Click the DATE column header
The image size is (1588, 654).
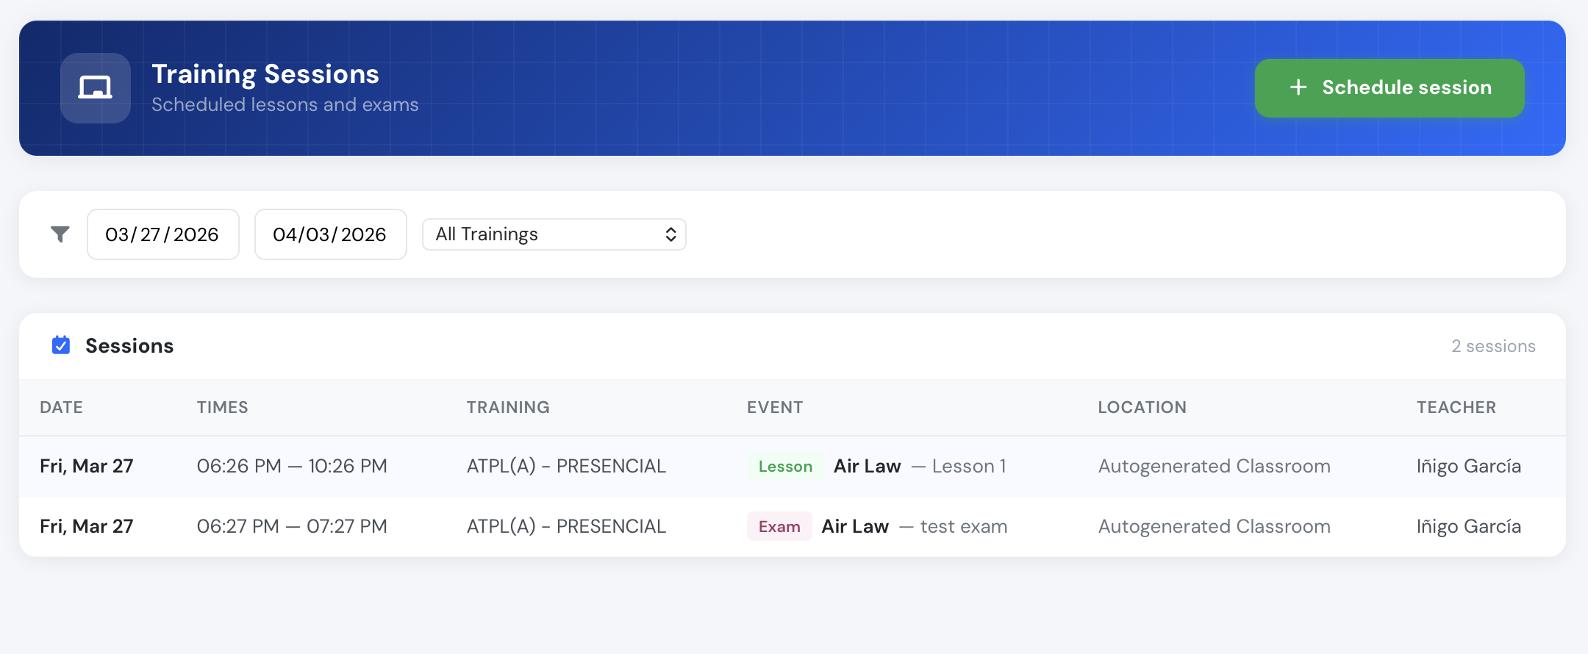(61, 407)
